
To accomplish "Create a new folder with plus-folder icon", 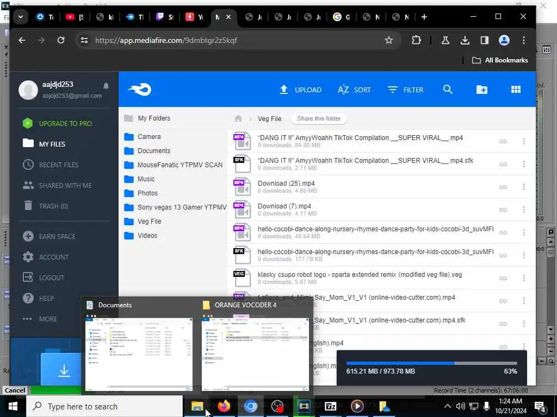I will coord(482,90).
